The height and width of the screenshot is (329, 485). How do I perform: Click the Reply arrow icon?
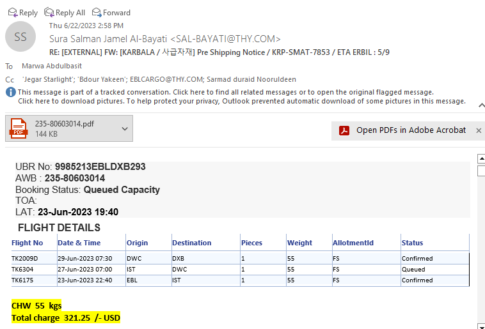[x=12, y=12]
